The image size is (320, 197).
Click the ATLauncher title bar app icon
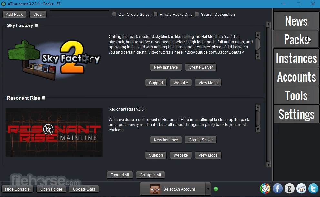[4, 4]
